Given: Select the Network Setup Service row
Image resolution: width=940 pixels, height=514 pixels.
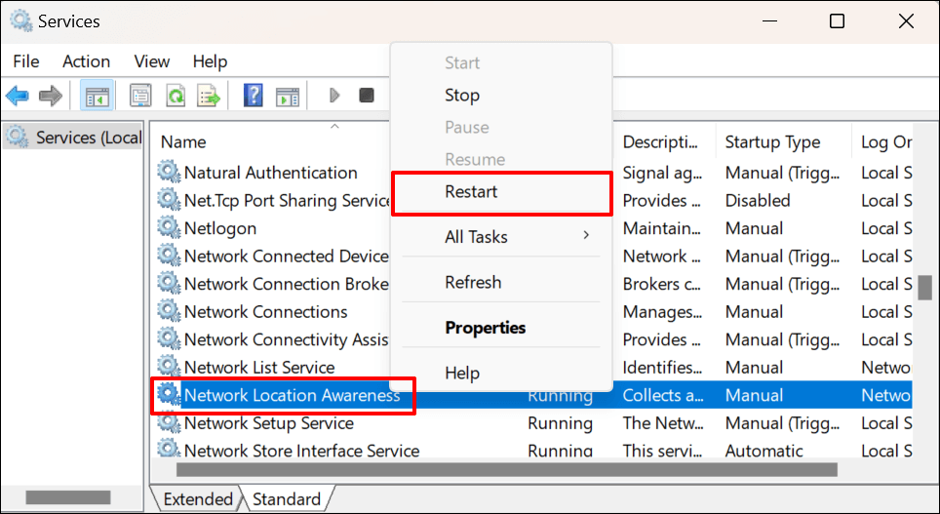Looking at the screenshot, I should tap(268, 423).
